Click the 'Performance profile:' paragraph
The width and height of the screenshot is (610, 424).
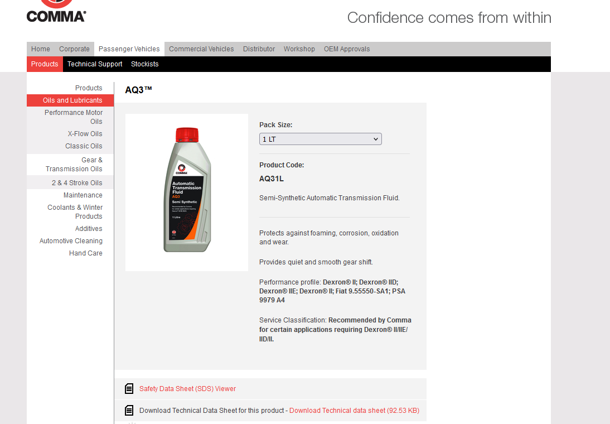click(332, 291)
